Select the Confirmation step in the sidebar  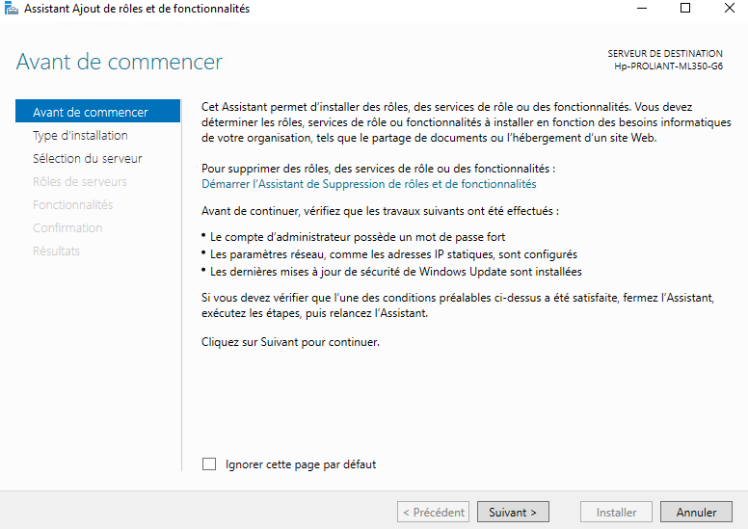point(67,228)
